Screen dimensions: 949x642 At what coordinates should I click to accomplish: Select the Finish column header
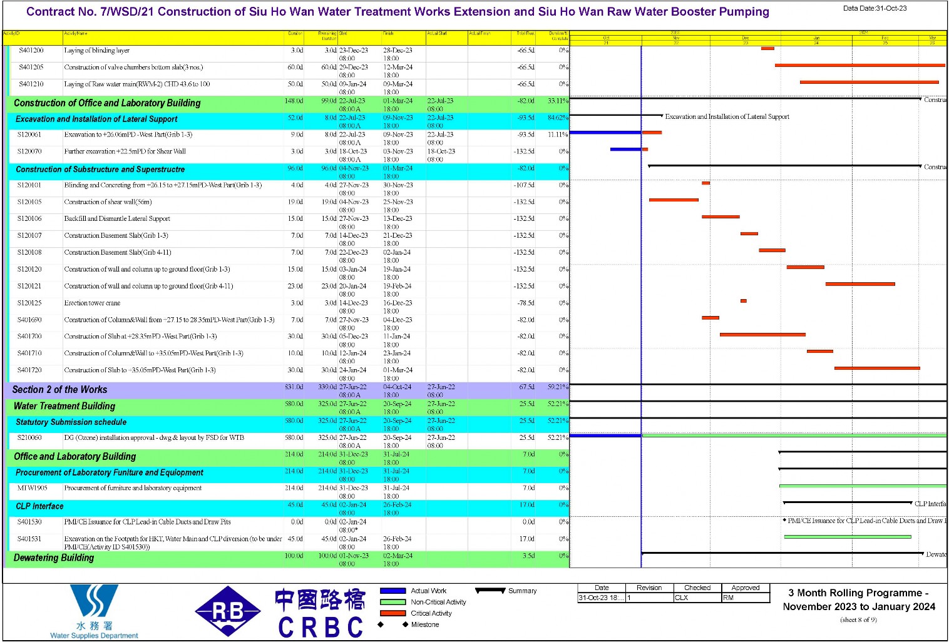coord(404,37)
